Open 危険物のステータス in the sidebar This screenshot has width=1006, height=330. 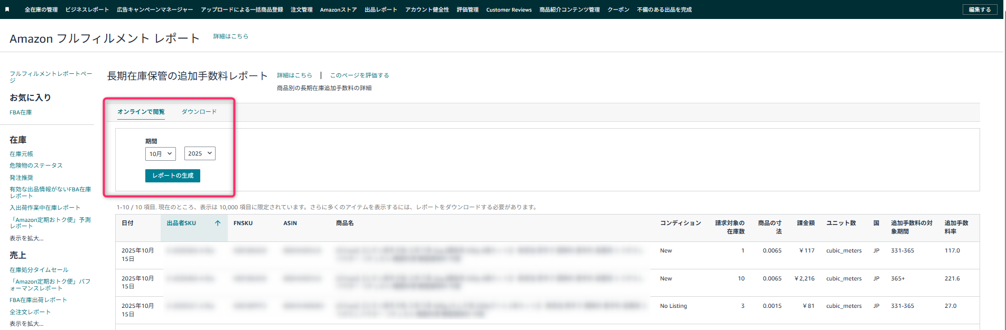click(x=36, y=166)
